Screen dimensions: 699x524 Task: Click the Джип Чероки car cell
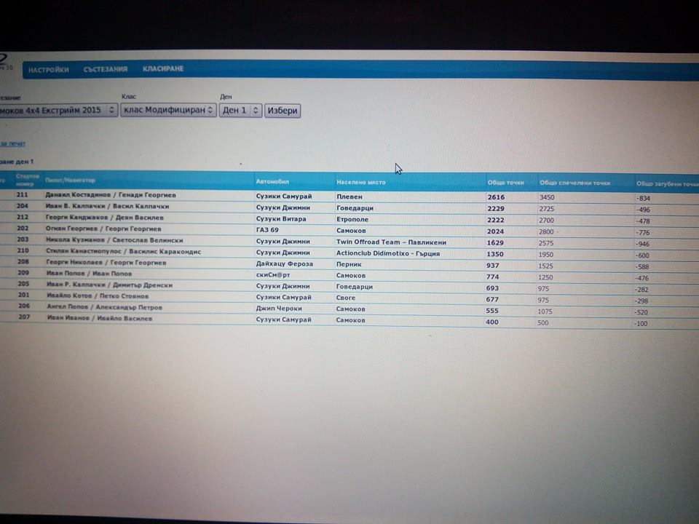[x=279, y=309]
